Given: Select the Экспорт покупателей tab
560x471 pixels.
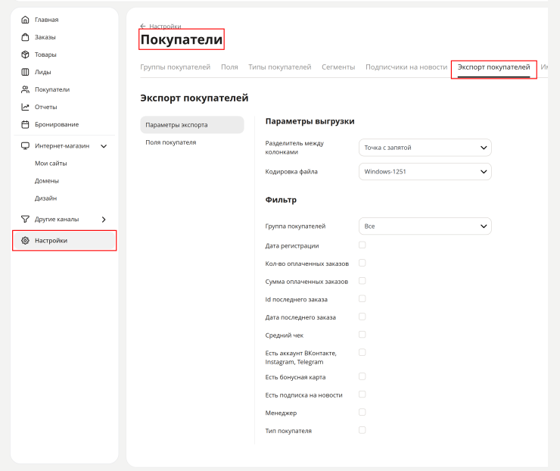Looking at the screenshot, I should click(x=494, y=67).
